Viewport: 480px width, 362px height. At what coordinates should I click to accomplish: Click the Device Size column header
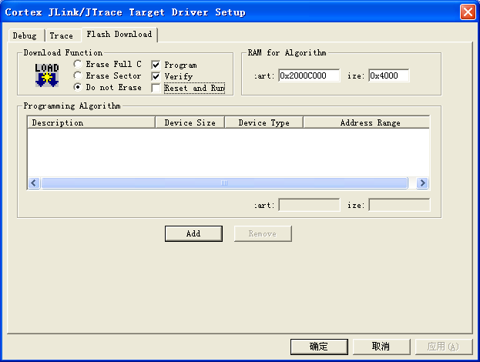190,122
